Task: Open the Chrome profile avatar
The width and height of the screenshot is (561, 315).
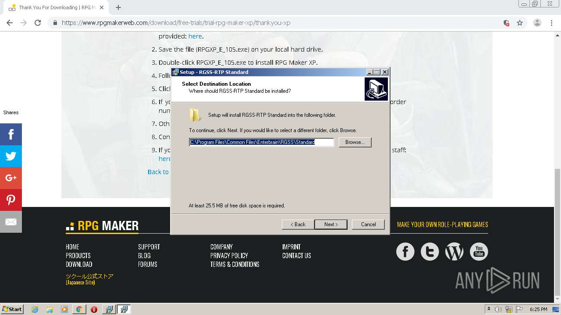Action: click(x=537, y=23)
